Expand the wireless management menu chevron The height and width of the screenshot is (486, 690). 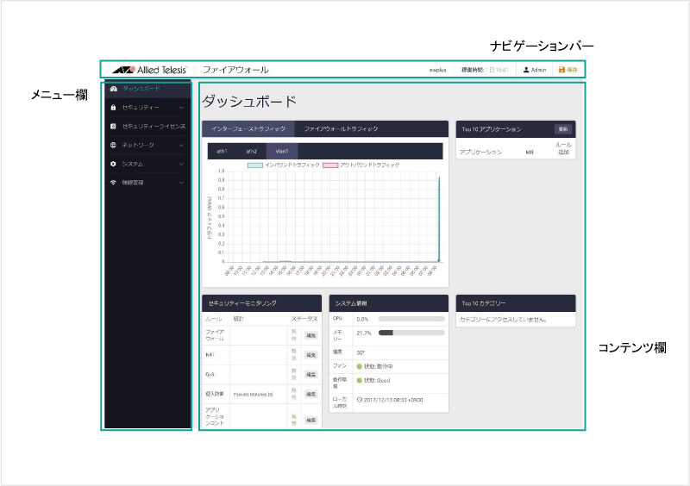181,183
